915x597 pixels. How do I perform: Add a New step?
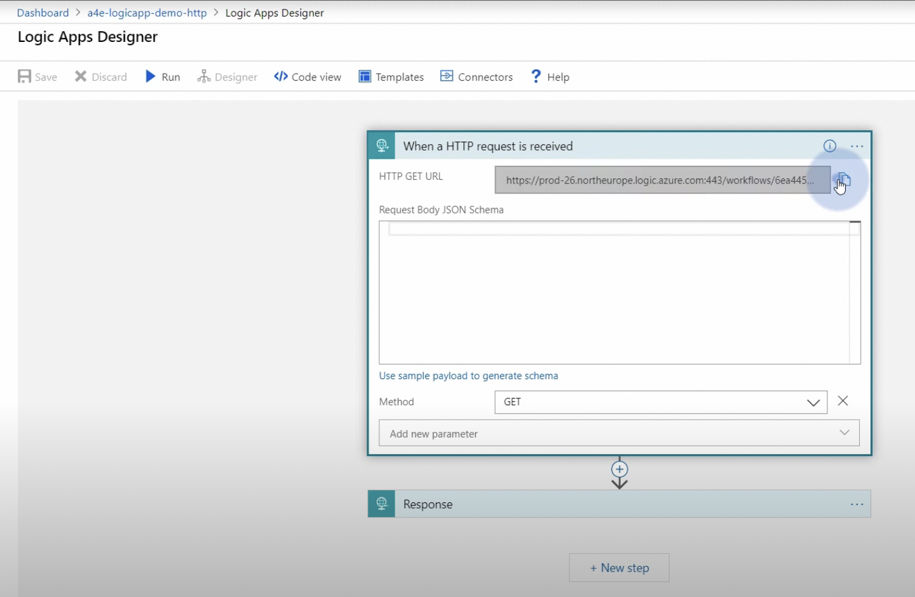point(620,568)
